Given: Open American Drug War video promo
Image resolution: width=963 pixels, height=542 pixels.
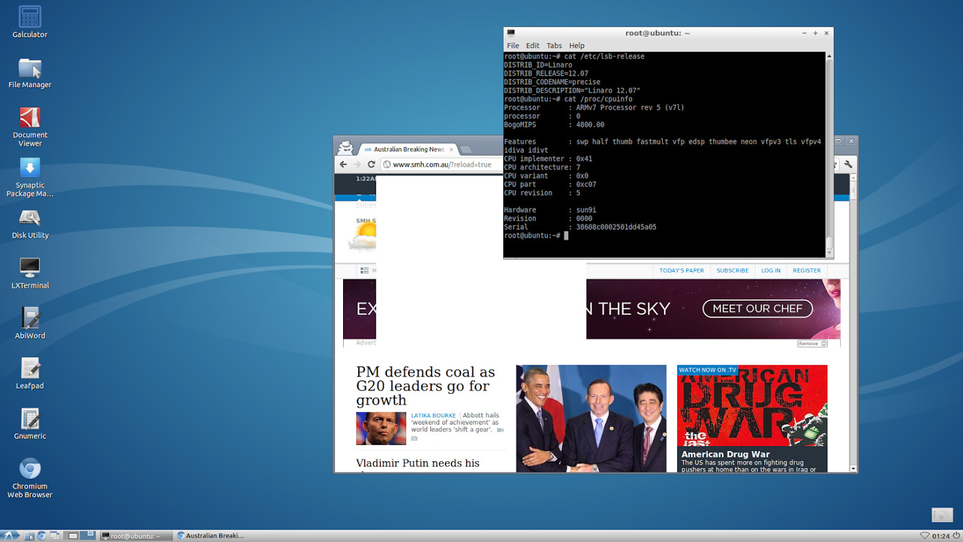Looking at the screenshot, I should coord(752,419).
